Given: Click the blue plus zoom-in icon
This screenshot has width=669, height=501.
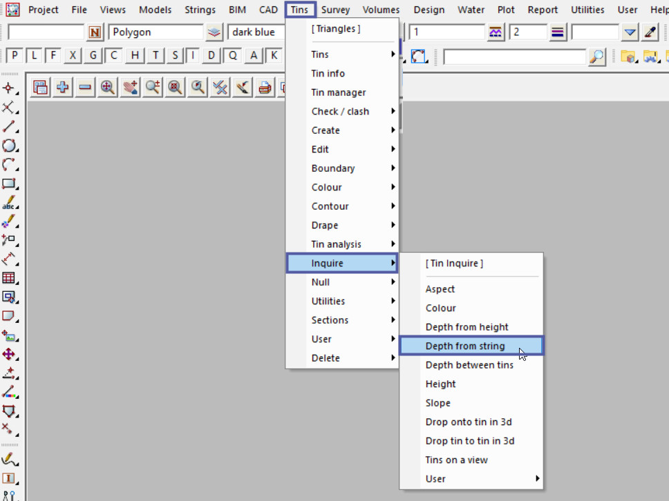Looking at the screenshot, I should [x=63, y=87].
